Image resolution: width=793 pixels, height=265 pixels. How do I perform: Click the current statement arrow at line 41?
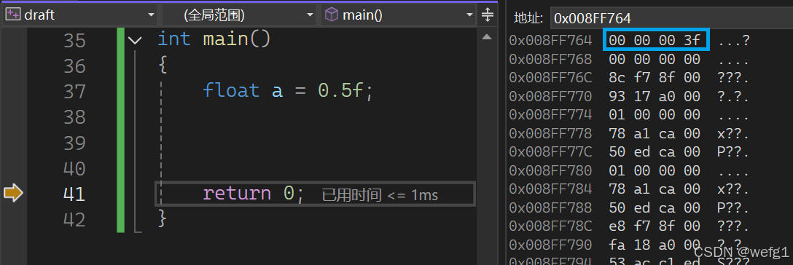[13, 194]
